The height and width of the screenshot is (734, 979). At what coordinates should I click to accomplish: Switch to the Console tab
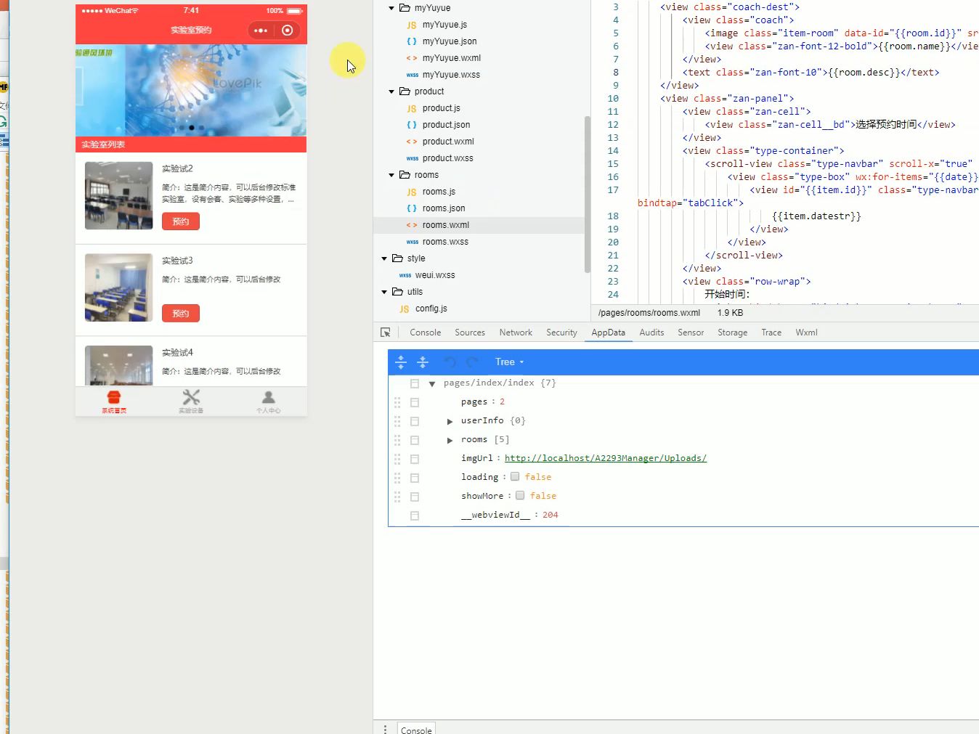pyautogui.click(x=425, y=332)
